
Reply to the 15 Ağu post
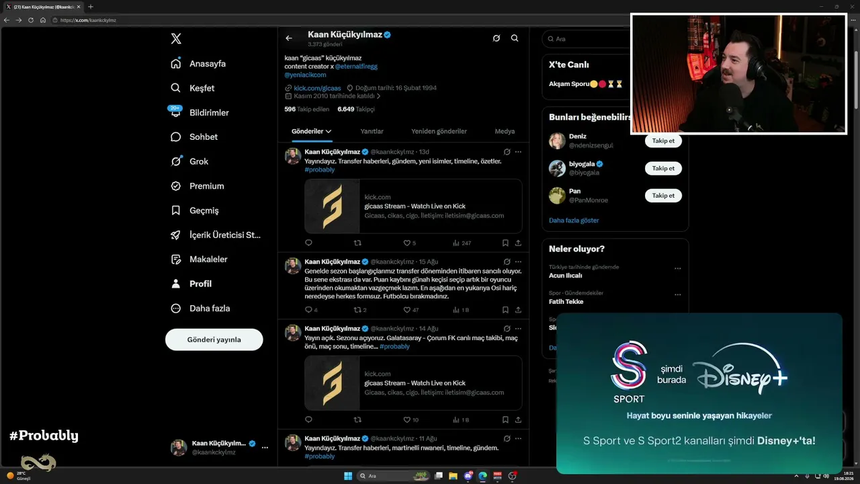311,310
